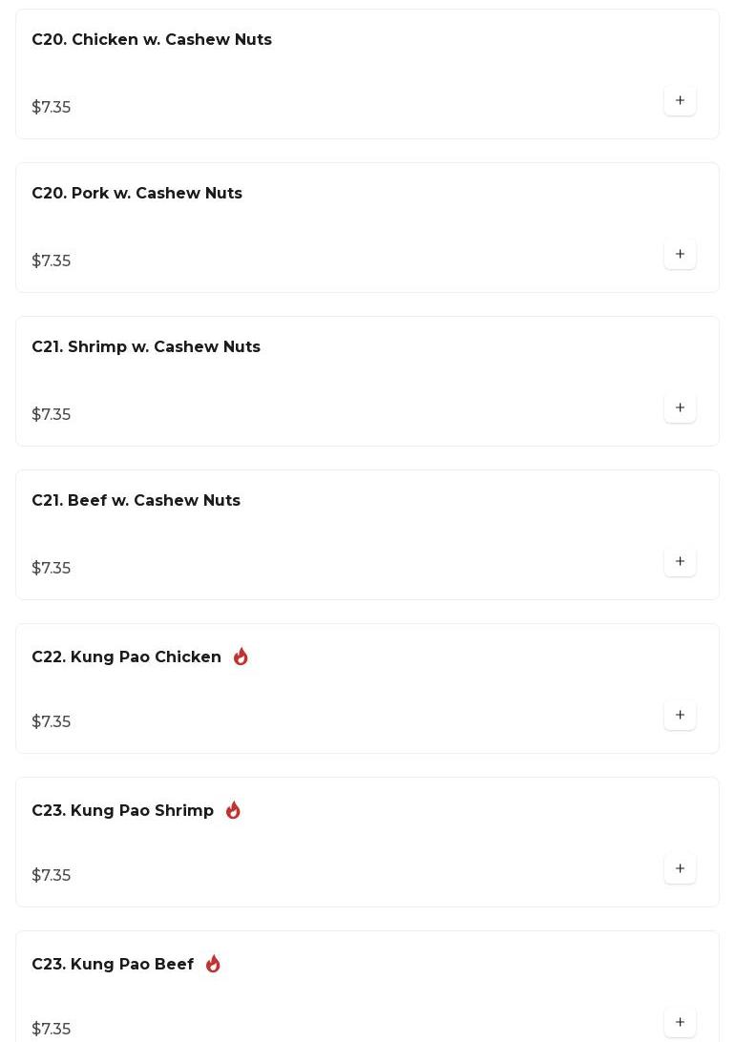Image resolution: width=735 pixels, height=1042 pixels.
Task: Click the spicy flame icon by Kung Pao Beef
Action: point(213,964)
